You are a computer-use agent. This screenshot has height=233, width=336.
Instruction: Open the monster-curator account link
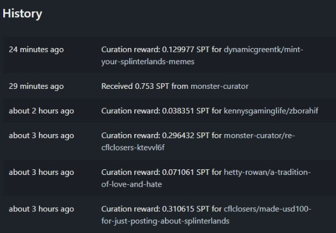click(x=220, y=86)
